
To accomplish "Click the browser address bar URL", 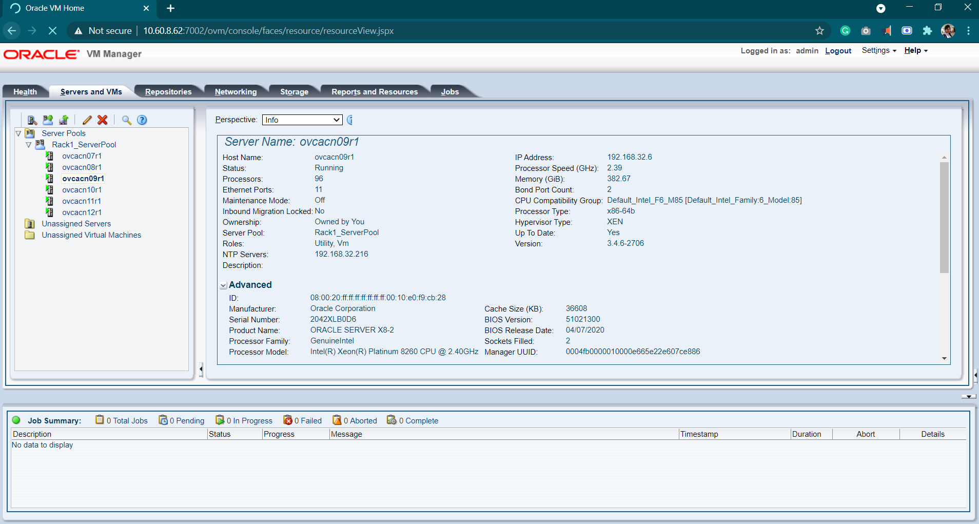I will click(268, 31).
